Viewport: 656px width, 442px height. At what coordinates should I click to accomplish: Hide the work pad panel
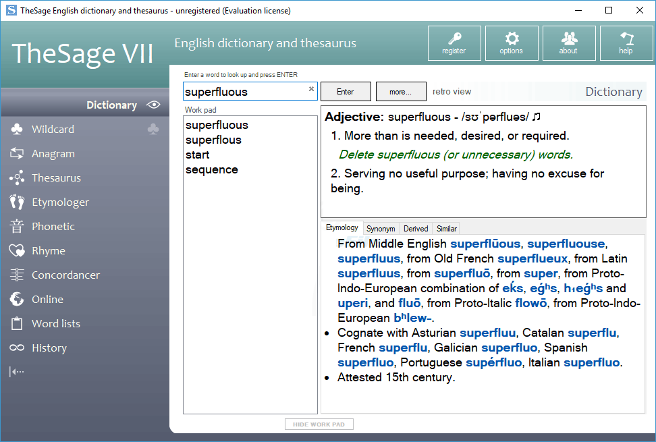click(319, 424)
